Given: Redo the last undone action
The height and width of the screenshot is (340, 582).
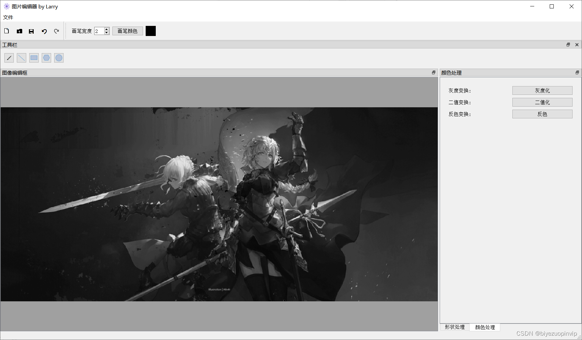Looking at the screenshot, I should [57, 31].
